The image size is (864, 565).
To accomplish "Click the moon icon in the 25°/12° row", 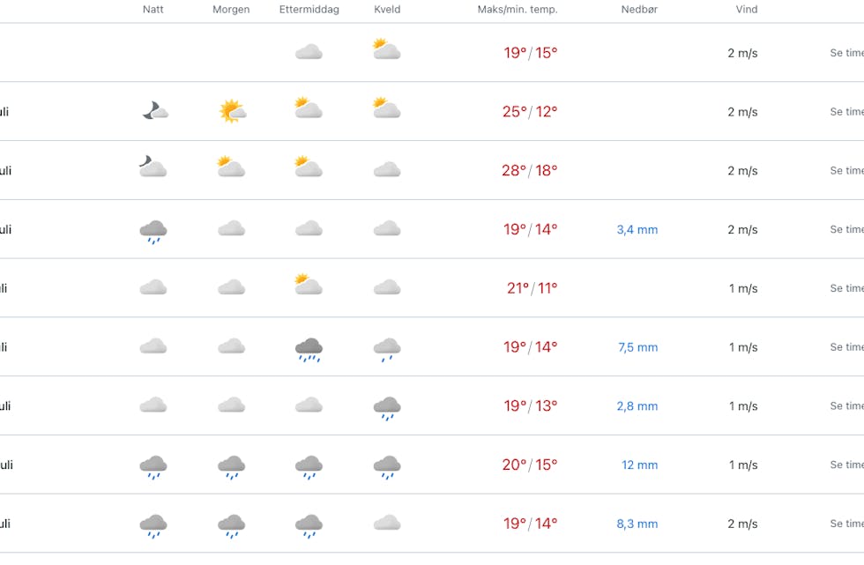I will [155, 111].
